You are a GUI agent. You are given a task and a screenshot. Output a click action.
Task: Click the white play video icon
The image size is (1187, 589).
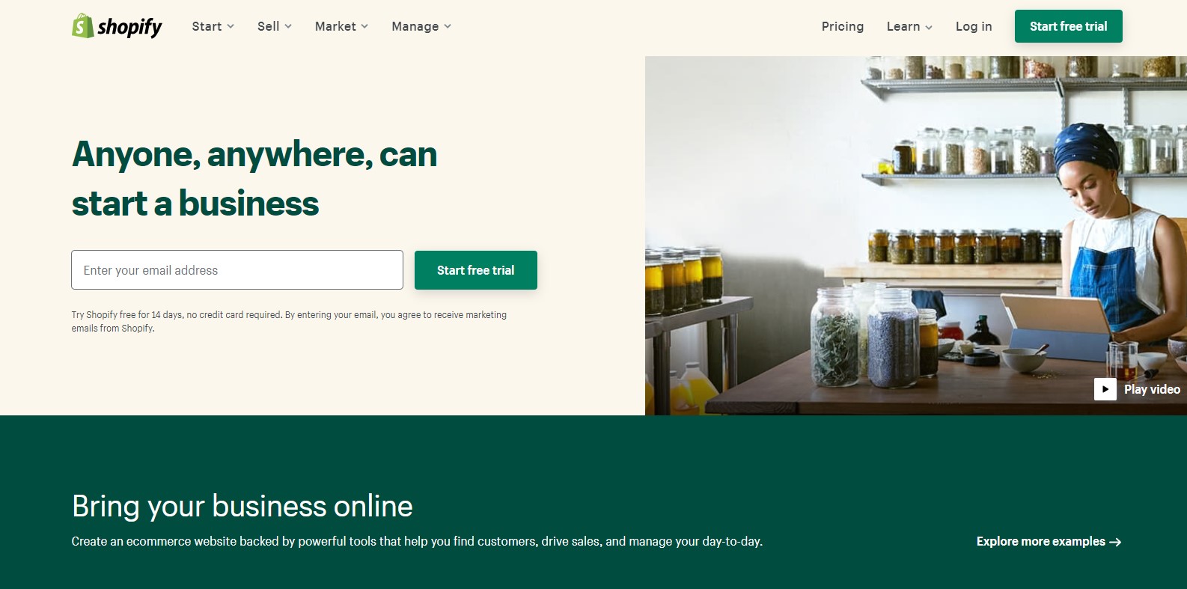1105,389
